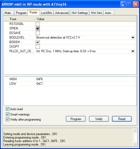The height and width of the screenshot is (149, 140).
Task: Select the SPIEN fuse row label
Action: coord(14,28)
